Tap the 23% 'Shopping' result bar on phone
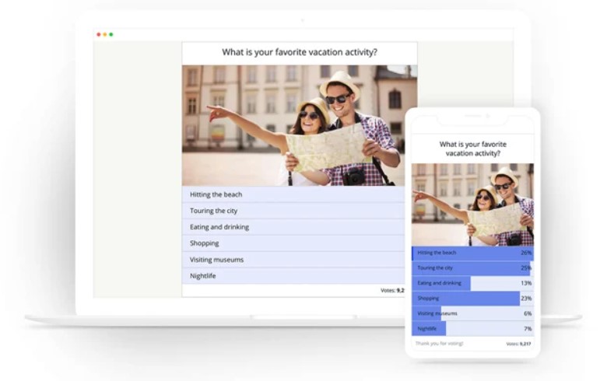The height and width of the screenshot is (381, 600). pos(472,299)
